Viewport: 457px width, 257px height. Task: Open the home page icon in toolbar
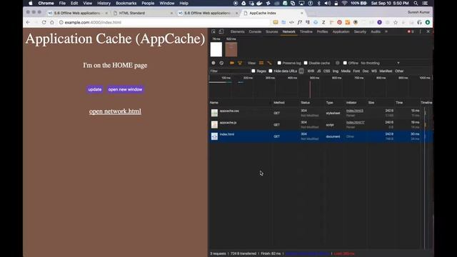point(52,22)
